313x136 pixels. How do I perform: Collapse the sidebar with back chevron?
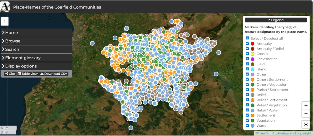(5, 21)
